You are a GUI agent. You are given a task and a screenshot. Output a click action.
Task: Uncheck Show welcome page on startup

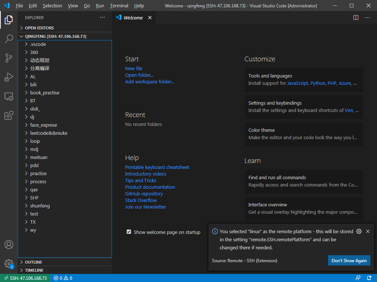point(129,232)
